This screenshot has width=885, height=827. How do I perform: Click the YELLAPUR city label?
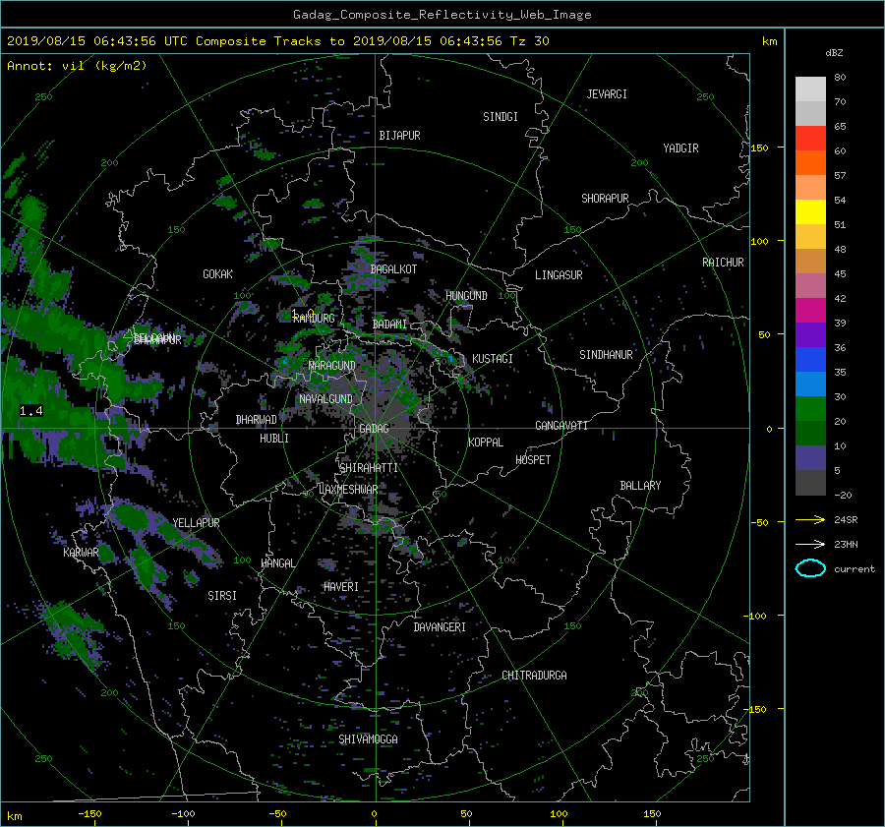coord(196,523)
